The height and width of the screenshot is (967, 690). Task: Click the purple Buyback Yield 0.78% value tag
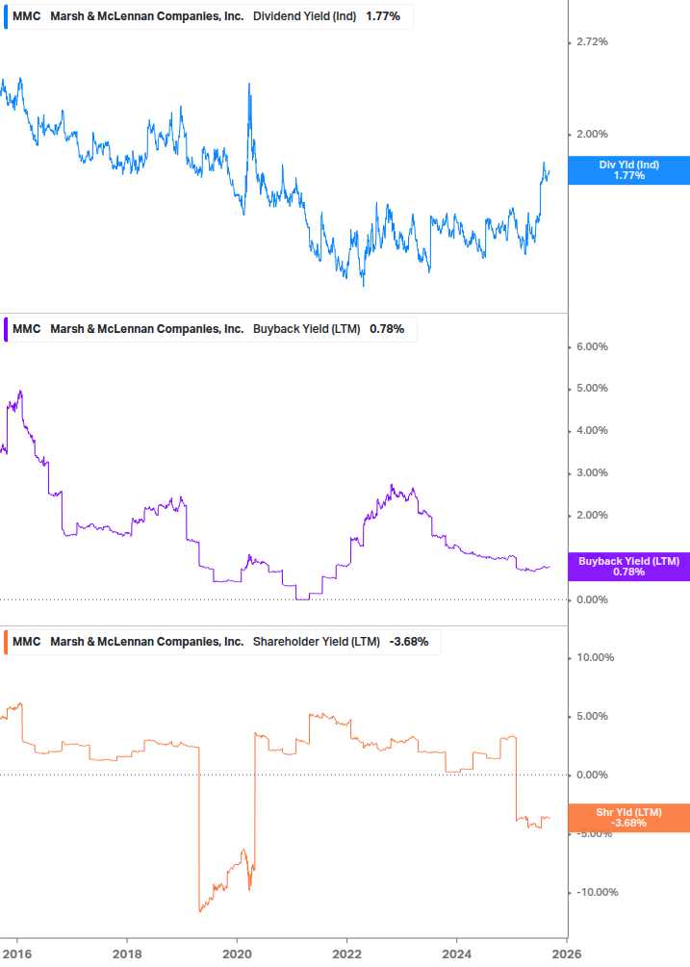coord(629,567)
